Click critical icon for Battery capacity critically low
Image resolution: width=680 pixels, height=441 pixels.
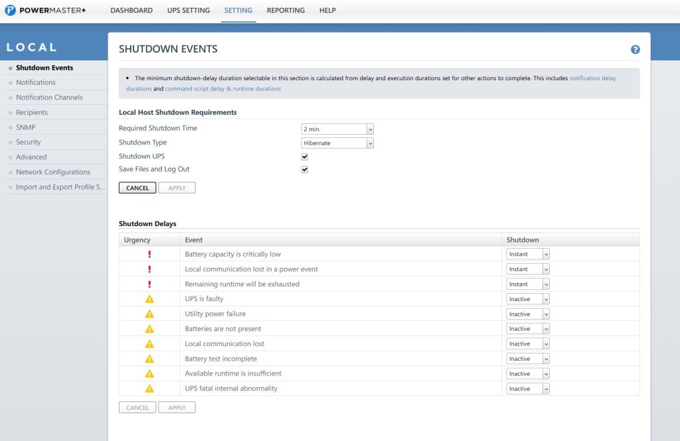point(149,254)
